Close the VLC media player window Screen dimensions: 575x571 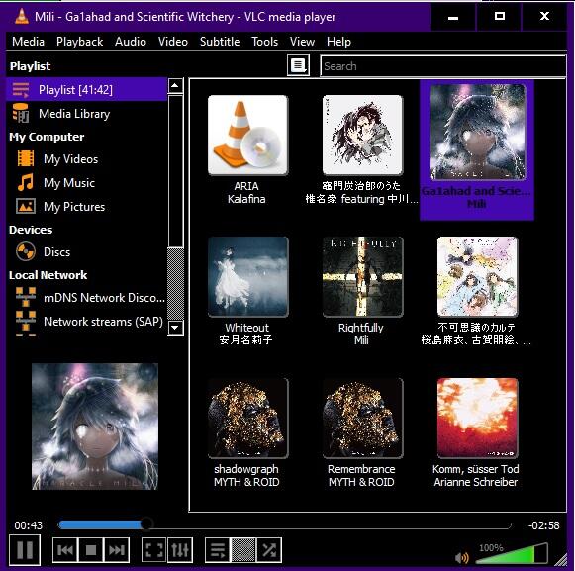tap(544, 16)
